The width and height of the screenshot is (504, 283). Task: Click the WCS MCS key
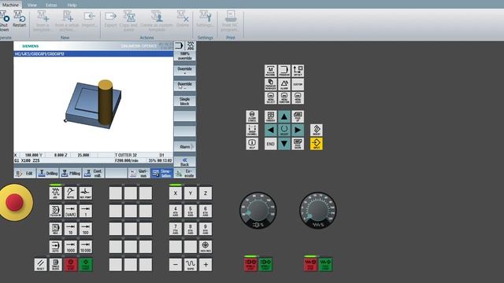pyautogui.click(x=206, y=247)
